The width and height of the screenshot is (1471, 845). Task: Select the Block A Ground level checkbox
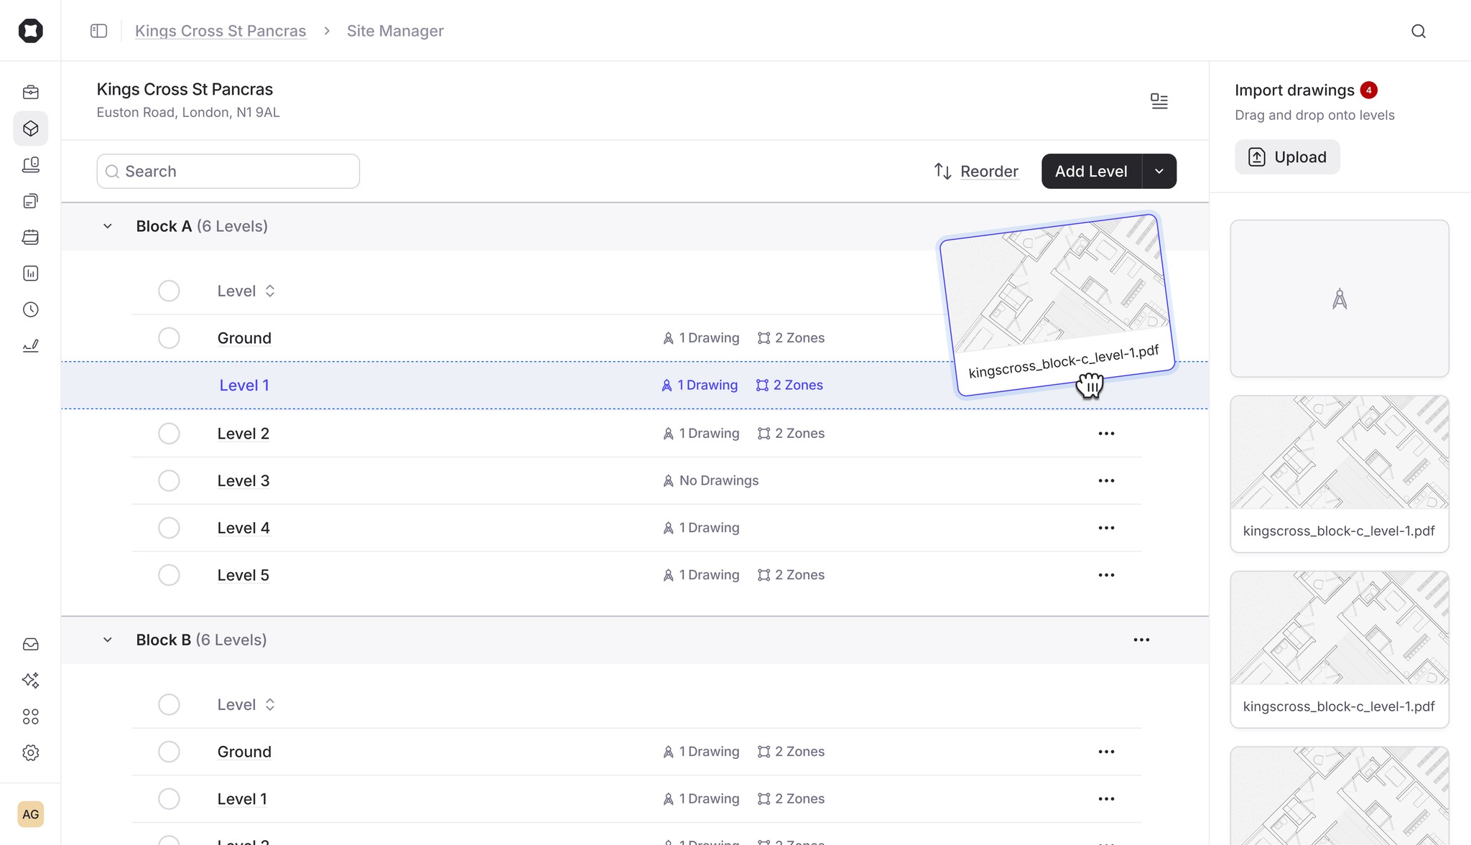(x=169, y=338)
